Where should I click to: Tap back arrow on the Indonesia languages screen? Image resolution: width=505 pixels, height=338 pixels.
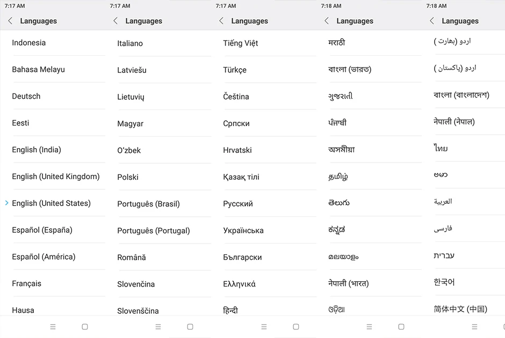(x=10, y=21)
